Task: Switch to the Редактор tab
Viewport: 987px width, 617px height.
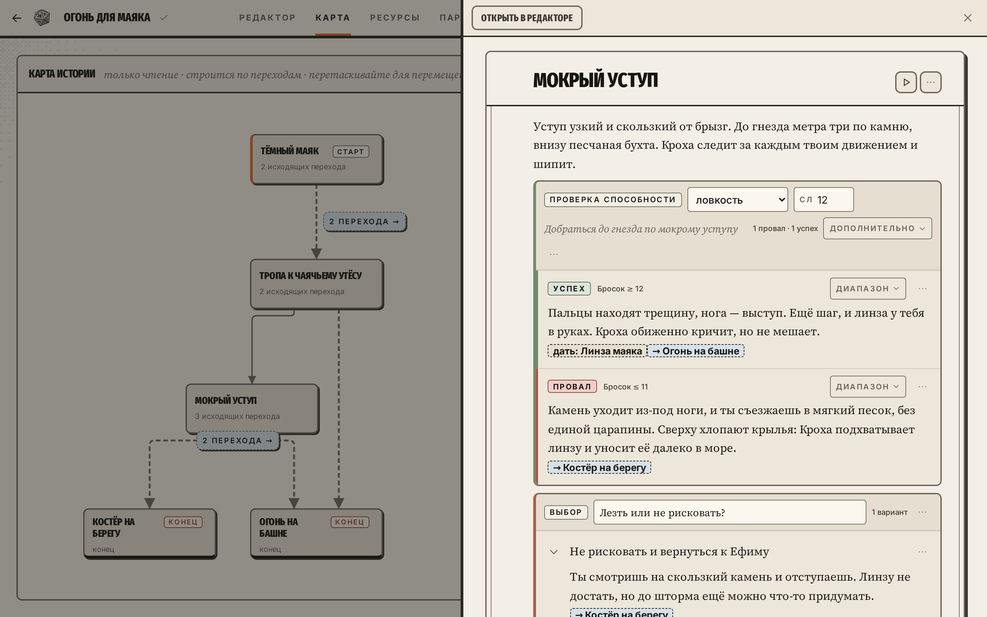Action: 267,18
